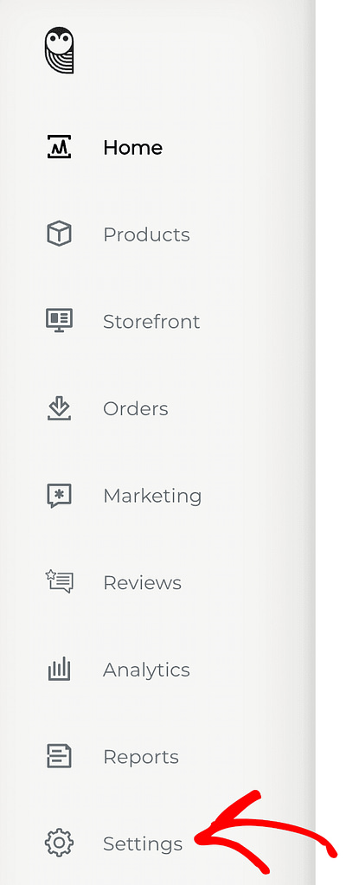Open the Storefront text label

151,321
